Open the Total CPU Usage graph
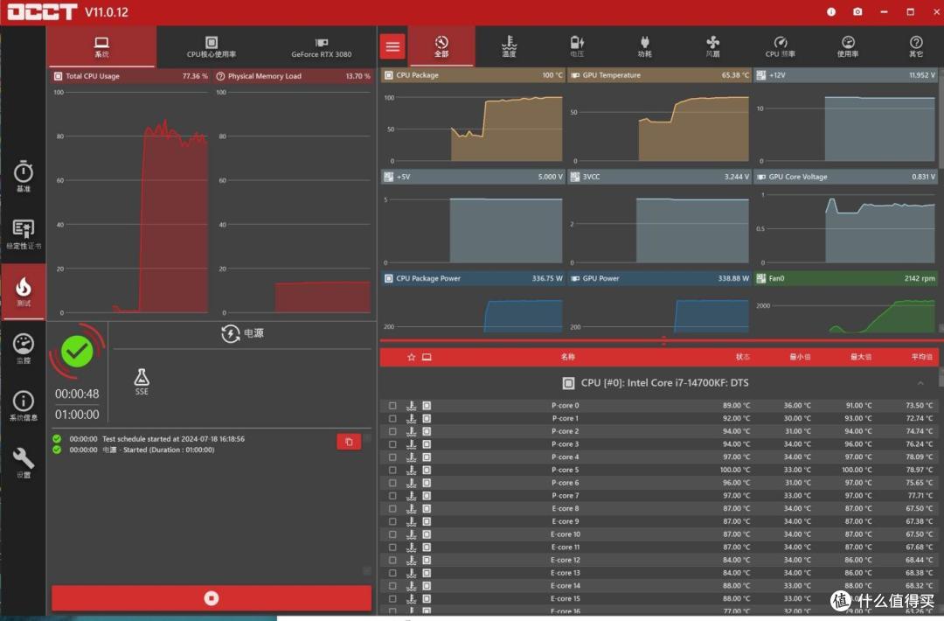Screen dimensions: 944x621 (130, 192)
